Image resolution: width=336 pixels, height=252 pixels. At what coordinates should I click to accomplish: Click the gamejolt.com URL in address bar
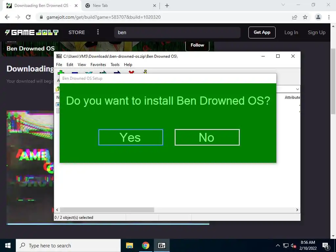(103, 17)
